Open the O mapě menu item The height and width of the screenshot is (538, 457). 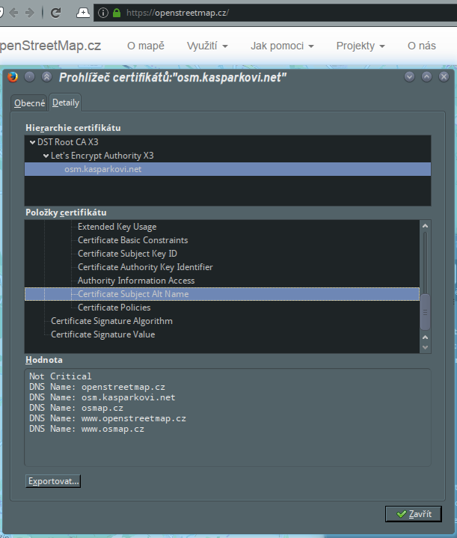(146, 46)
